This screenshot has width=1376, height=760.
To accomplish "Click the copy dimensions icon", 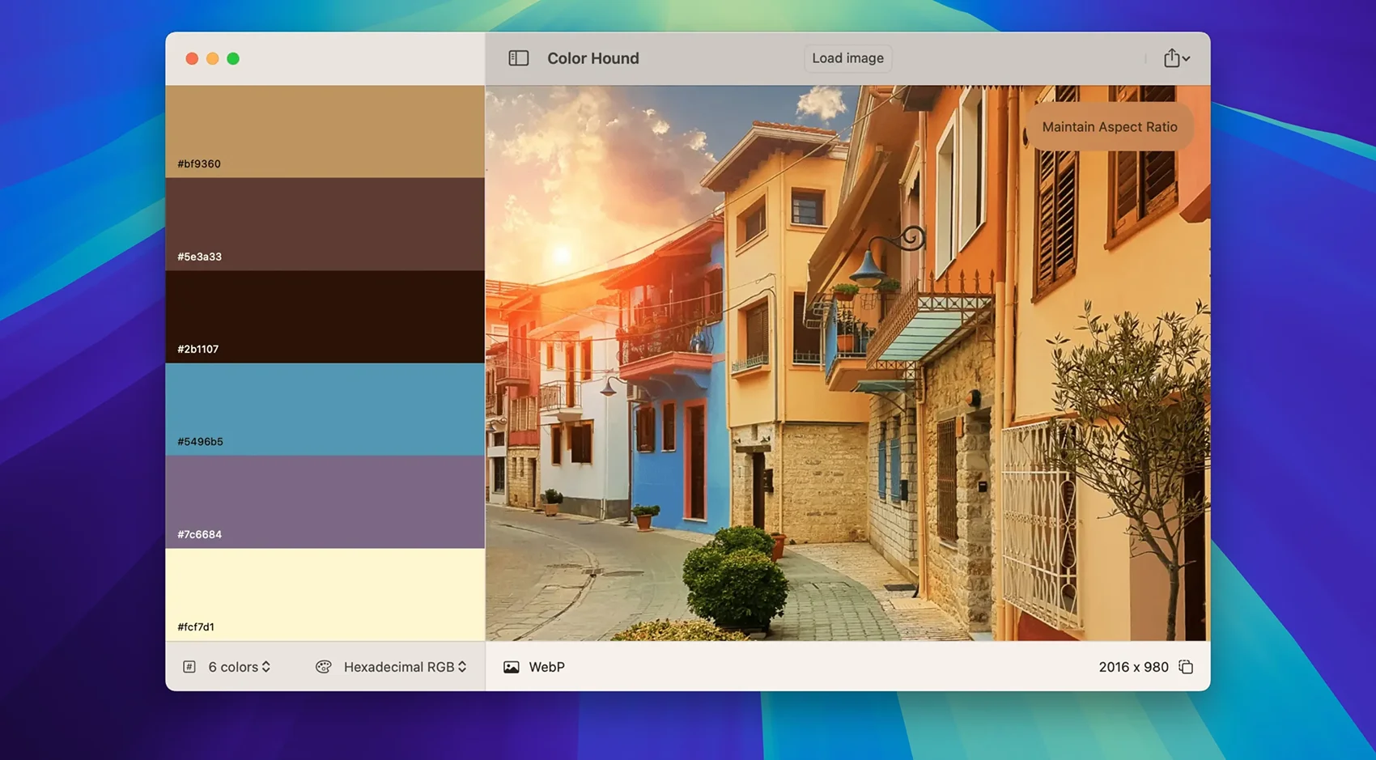I will click(x=1186, y=667).
